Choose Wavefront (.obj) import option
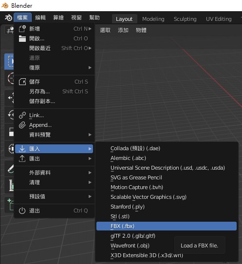Image resolution: width=242 pixels, height=264 pixels. 130,246
